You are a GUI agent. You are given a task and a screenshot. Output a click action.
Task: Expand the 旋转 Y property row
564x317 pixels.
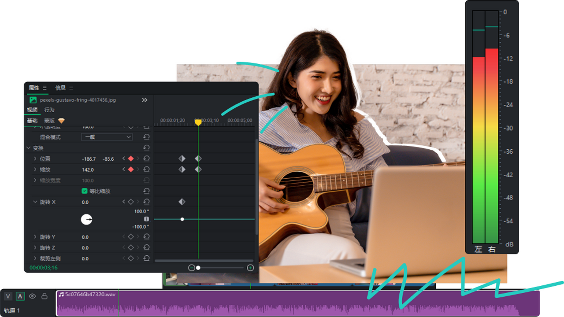click(x=36, y=237)
